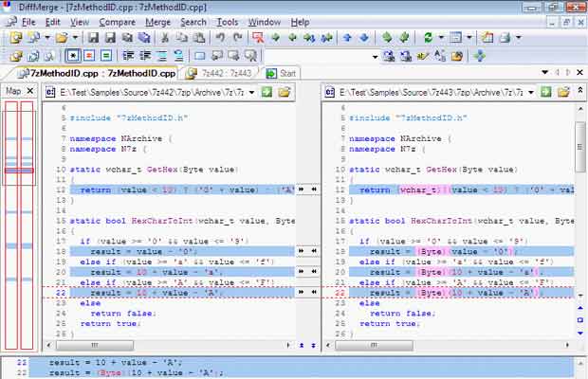Image resolution: width=588 pixels, height=379 pixels.
Task: Copy line 12 to right side arrow
Action: pyautogui.click(x=302, y=189)
